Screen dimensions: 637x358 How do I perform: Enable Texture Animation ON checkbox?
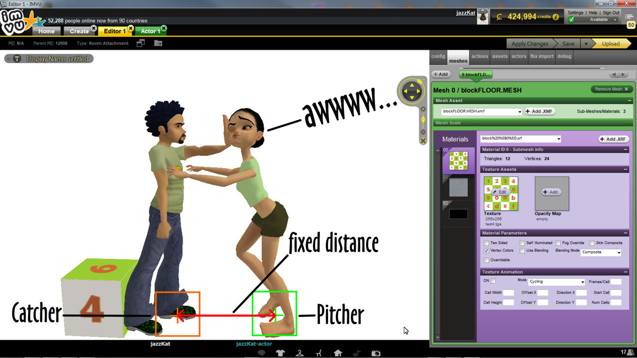tap(493, 281)
